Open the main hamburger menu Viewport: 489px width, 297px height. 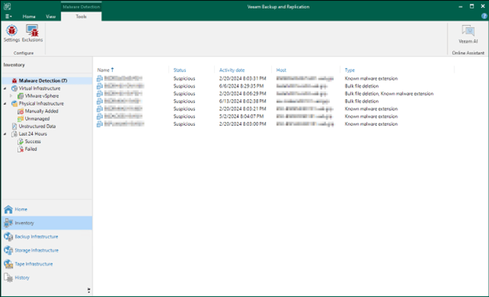click(x=9, y=16)
